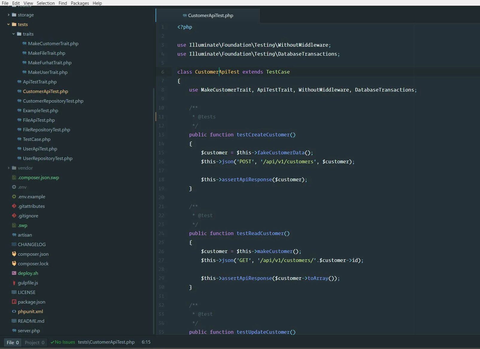Screen dimensions: 480x349
Task: Click PHP icon beside ExampleTest.php
Action: 19,110
